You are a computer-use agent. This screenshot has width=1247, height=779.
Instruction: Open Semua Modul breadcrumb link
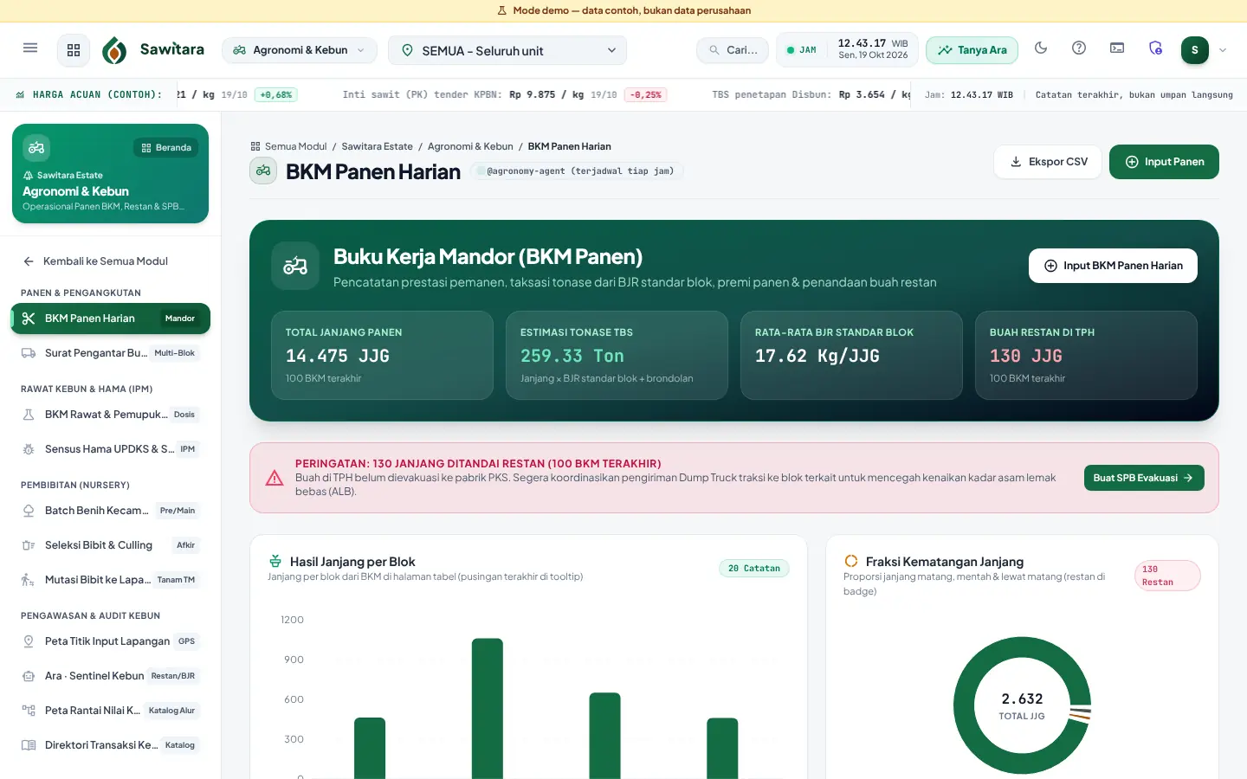tap(288, 146)
